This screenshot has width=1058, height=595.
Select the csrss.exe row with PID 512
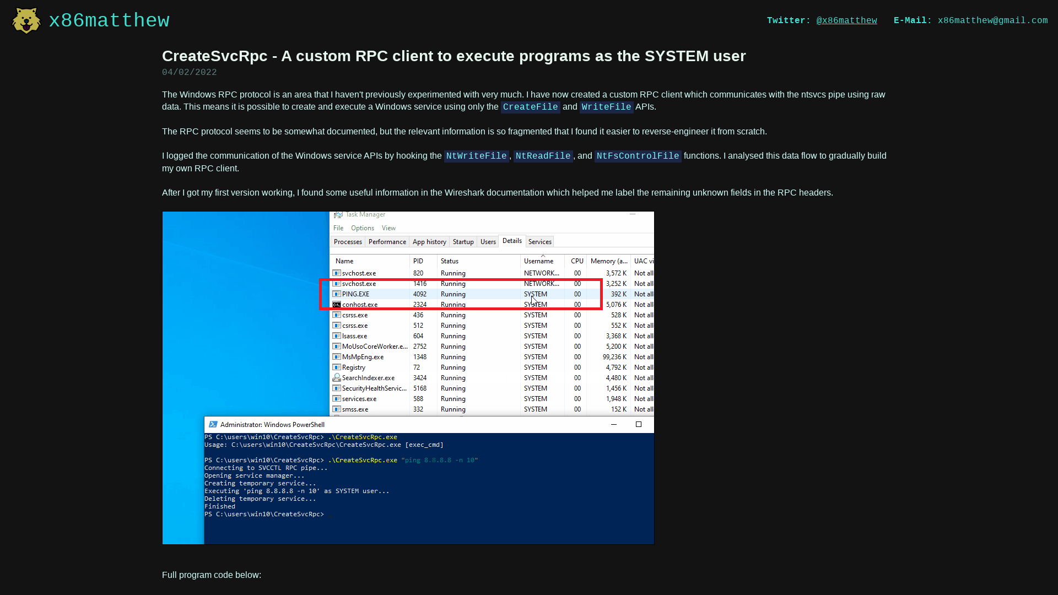click(x=492, y=326)
